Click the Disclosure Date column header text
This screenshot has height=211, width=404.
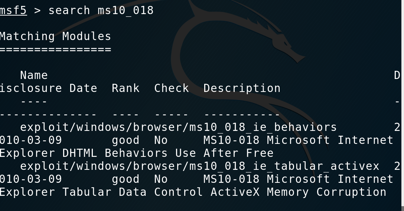click(48, 88)
